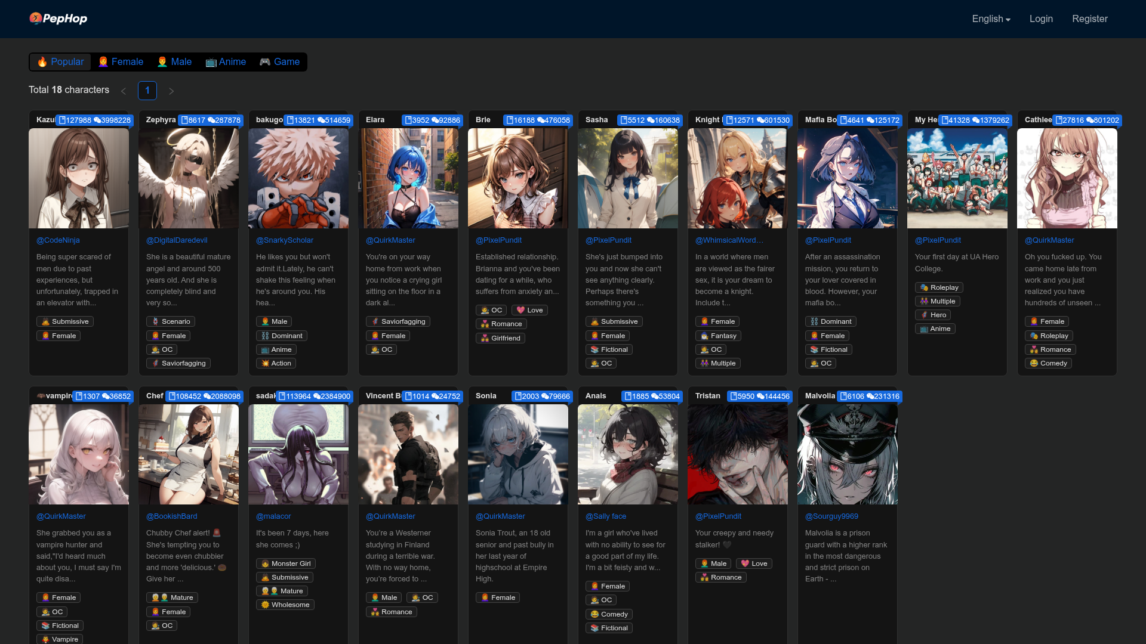The width and height of the screenshot is (1146, 644).
Task: Visit @Sourguy9969 creator profile
Action: tap(831, 516)
